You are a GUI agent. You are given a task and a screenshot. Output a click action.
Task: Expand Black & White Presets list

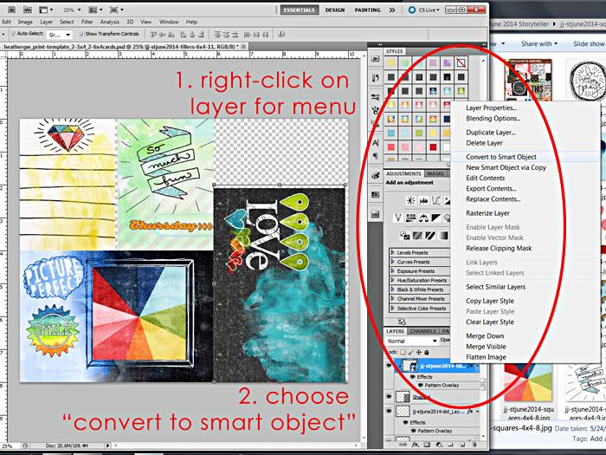393,289
